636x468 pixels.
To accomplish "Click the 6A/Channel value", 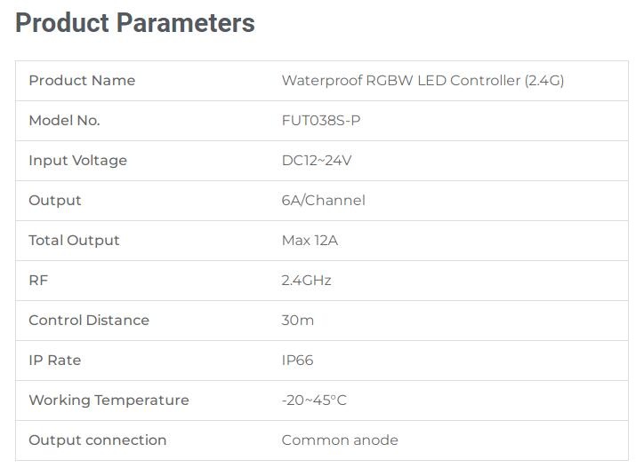I will [x=323, y=201].
